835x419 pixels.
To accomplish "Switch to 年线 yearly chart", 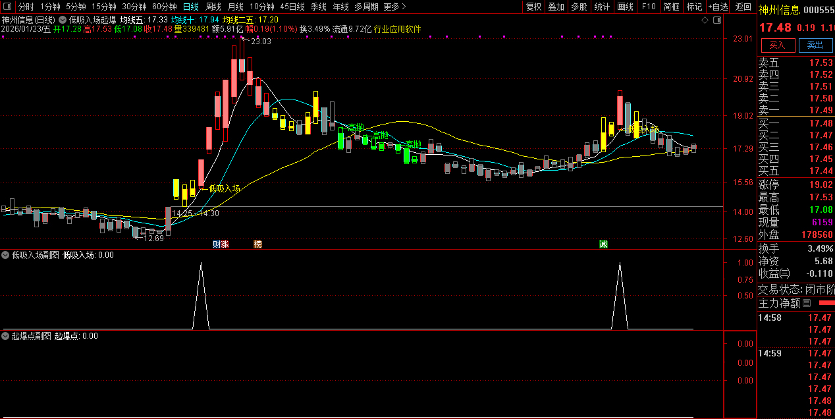I will (340, 7).
